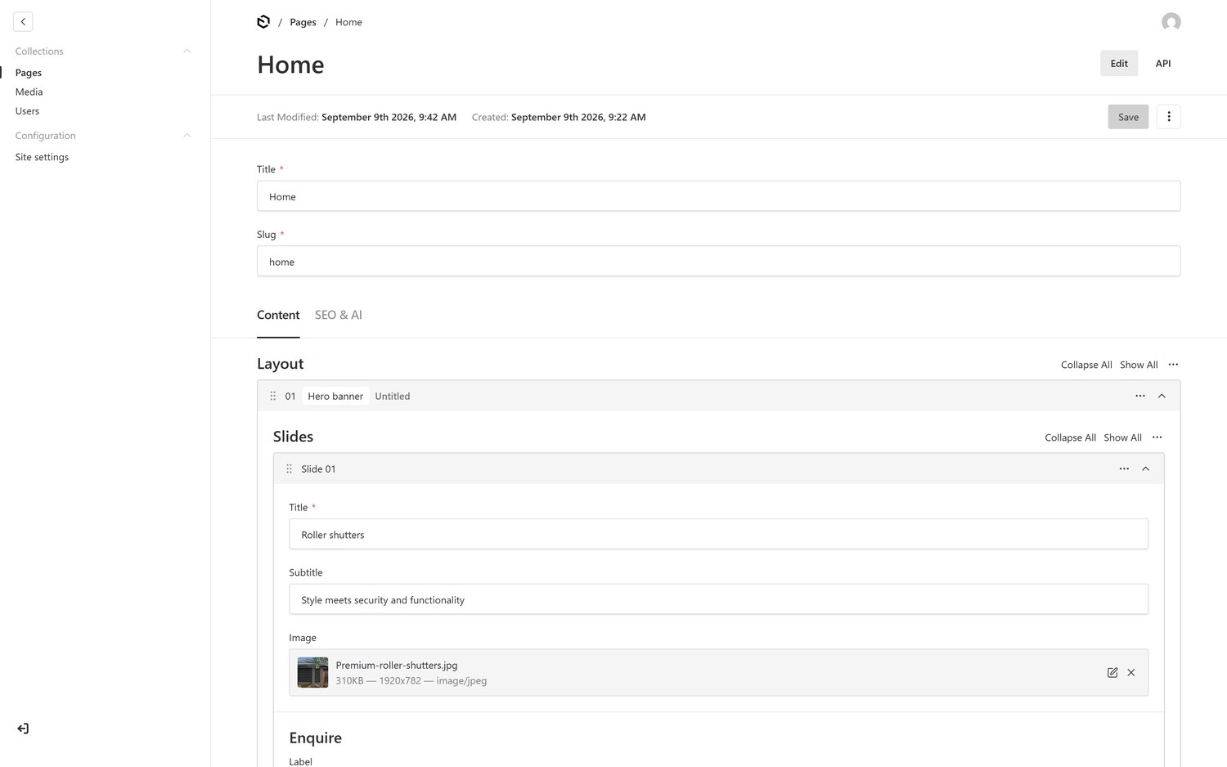This screenshot has width=1227, height=767.
Task: Open Pages in the sidebar
Action: click(29, 73)
